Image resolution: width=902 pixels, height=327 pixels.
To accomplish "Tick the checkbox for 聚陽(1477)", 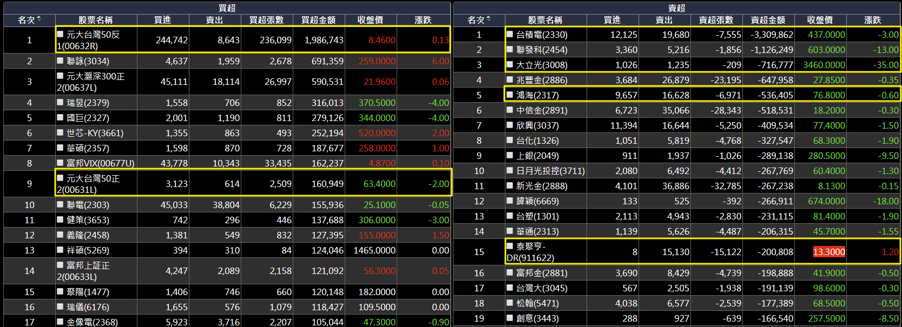I will (61, 291).
